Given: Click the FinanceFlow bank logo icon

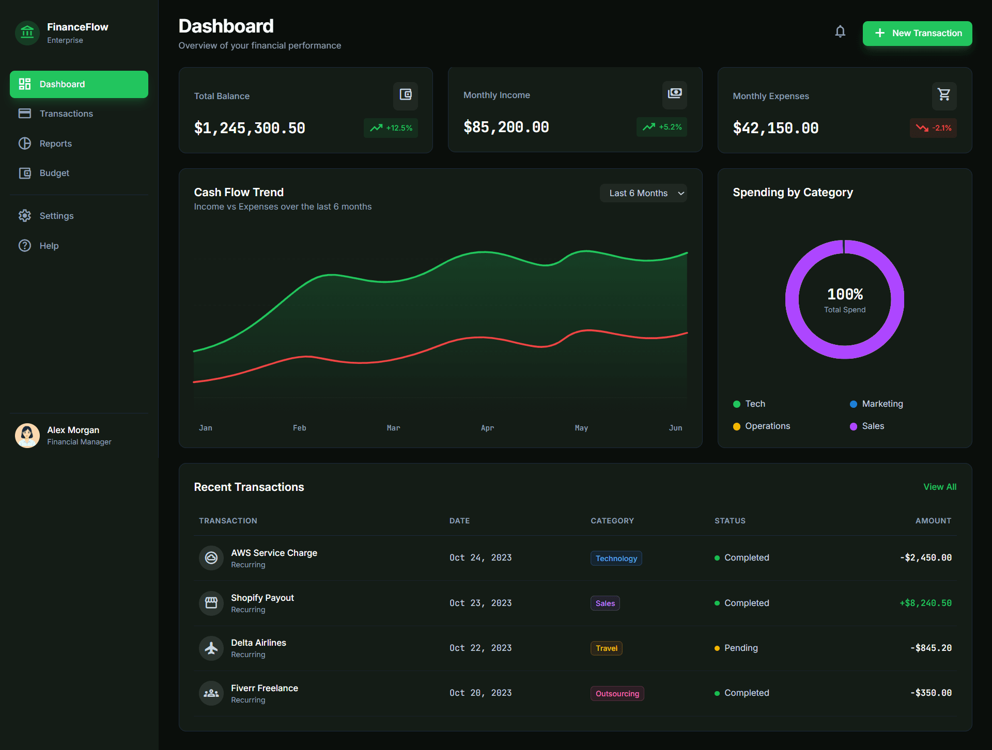Looking at the screenshot, I should click(27, 33).
